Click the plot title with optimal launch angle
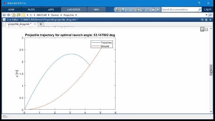Viewport: 215px width, 121px height. pyautogui.click(x=70, y=35)
